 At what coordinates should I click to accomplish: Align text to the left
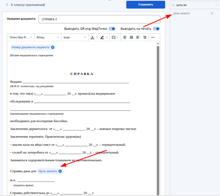pos(138,37)
